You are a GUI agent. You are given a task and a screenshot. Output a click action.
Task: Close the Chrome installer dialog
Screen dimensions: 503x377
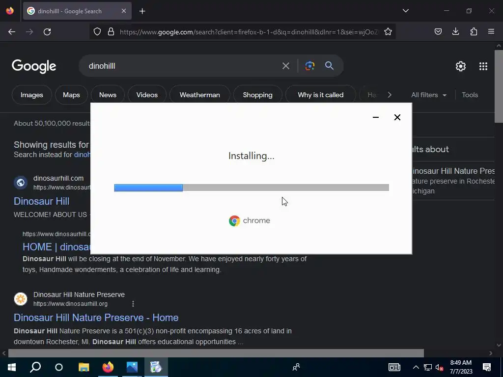(397, 117)
